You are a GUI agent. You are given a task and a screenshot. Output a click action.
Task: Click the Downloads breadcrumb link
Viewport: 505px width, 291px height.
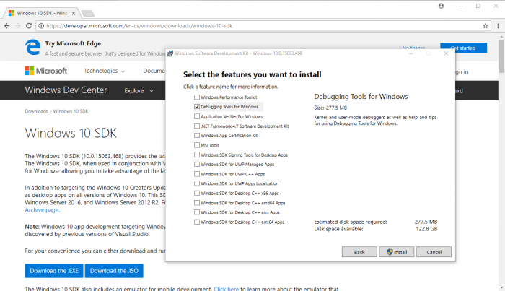coord(36,111)
